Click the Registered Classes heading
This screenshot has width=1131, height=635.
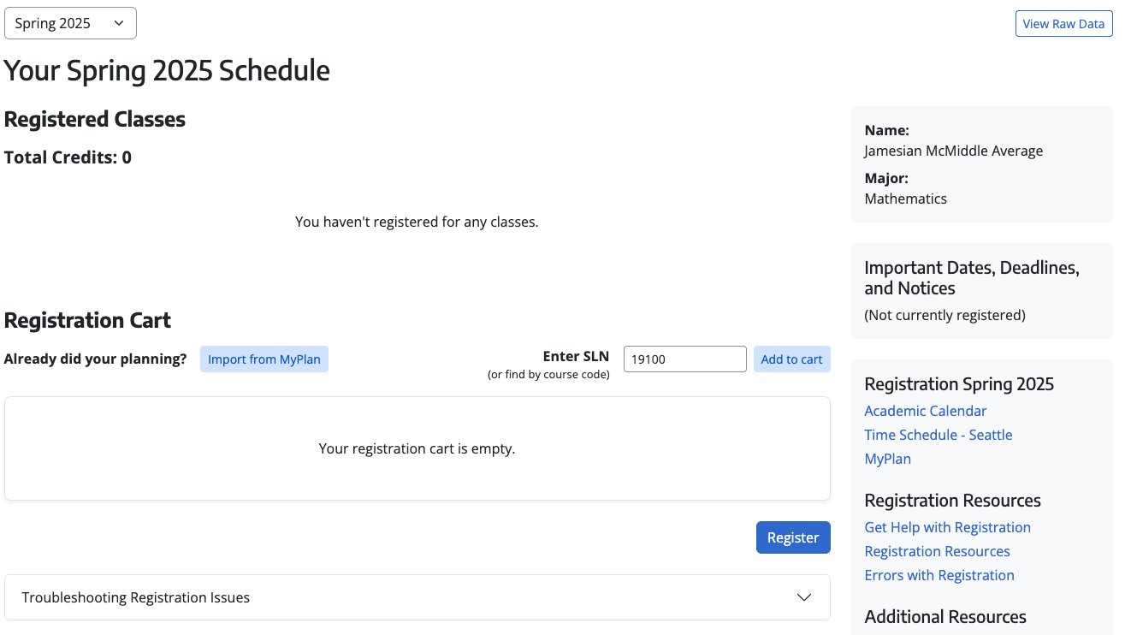pos(94,120)
